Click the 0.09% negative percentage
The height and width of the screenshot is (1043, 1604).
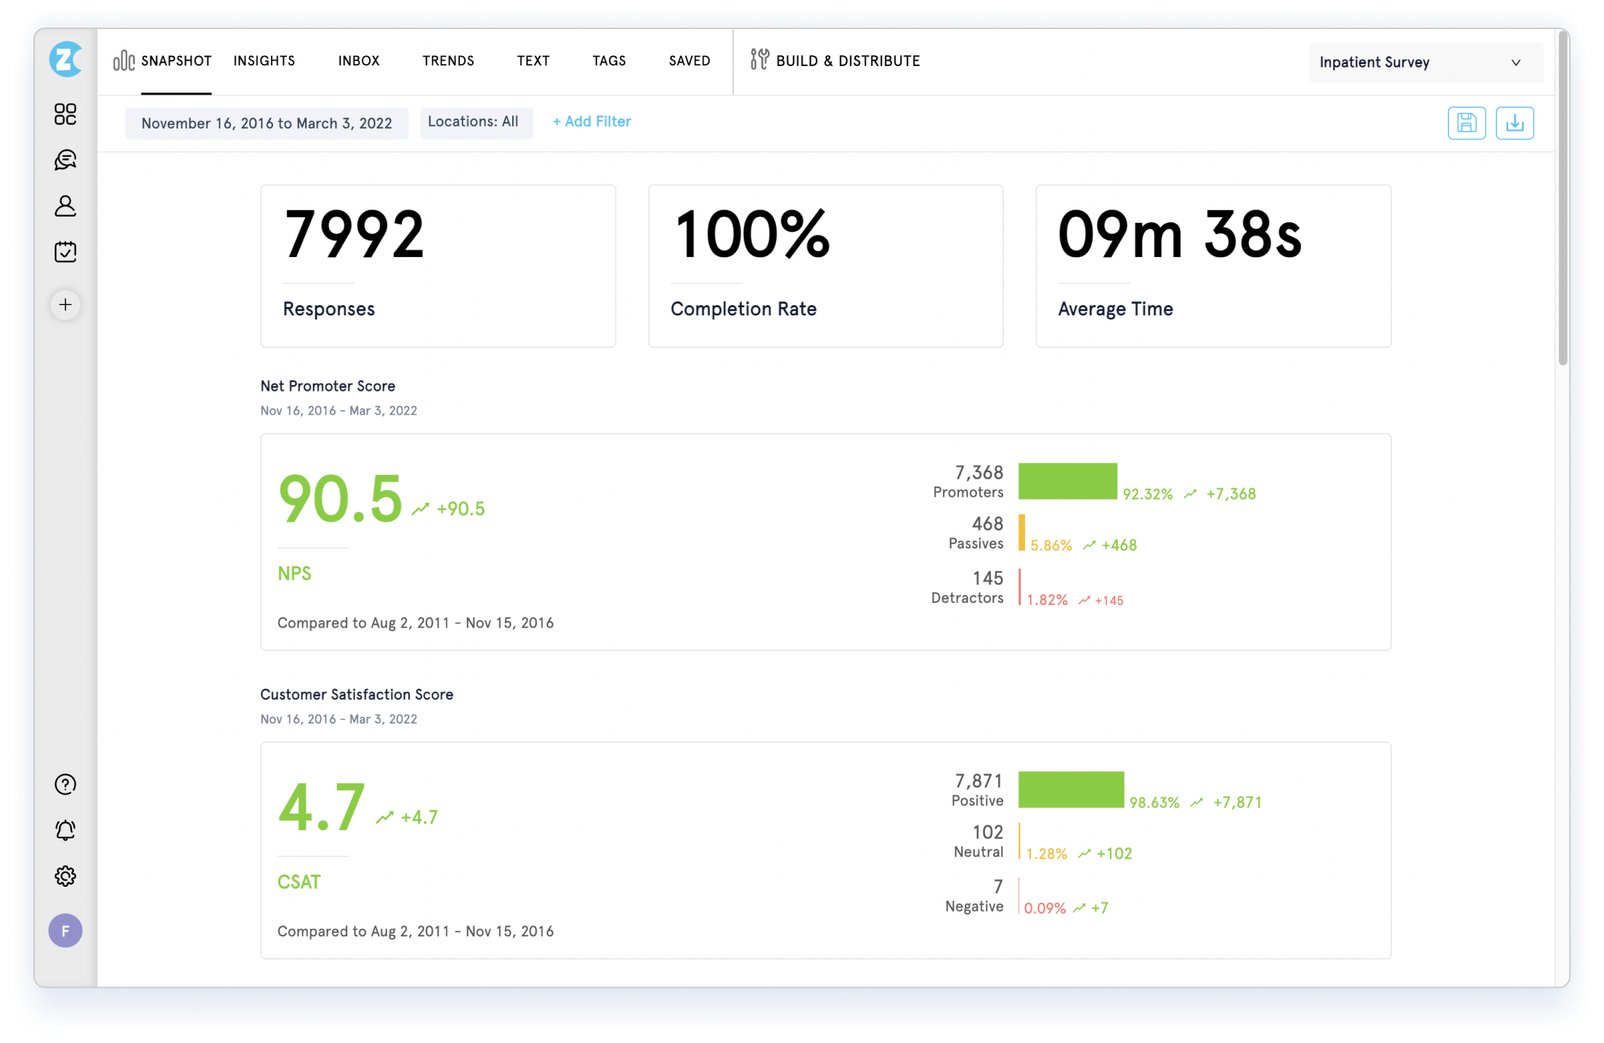tap(1045, 909)
